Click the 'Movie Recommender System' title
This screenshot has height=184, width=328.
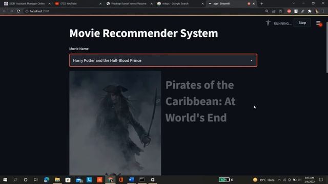(x=143, y=33)
